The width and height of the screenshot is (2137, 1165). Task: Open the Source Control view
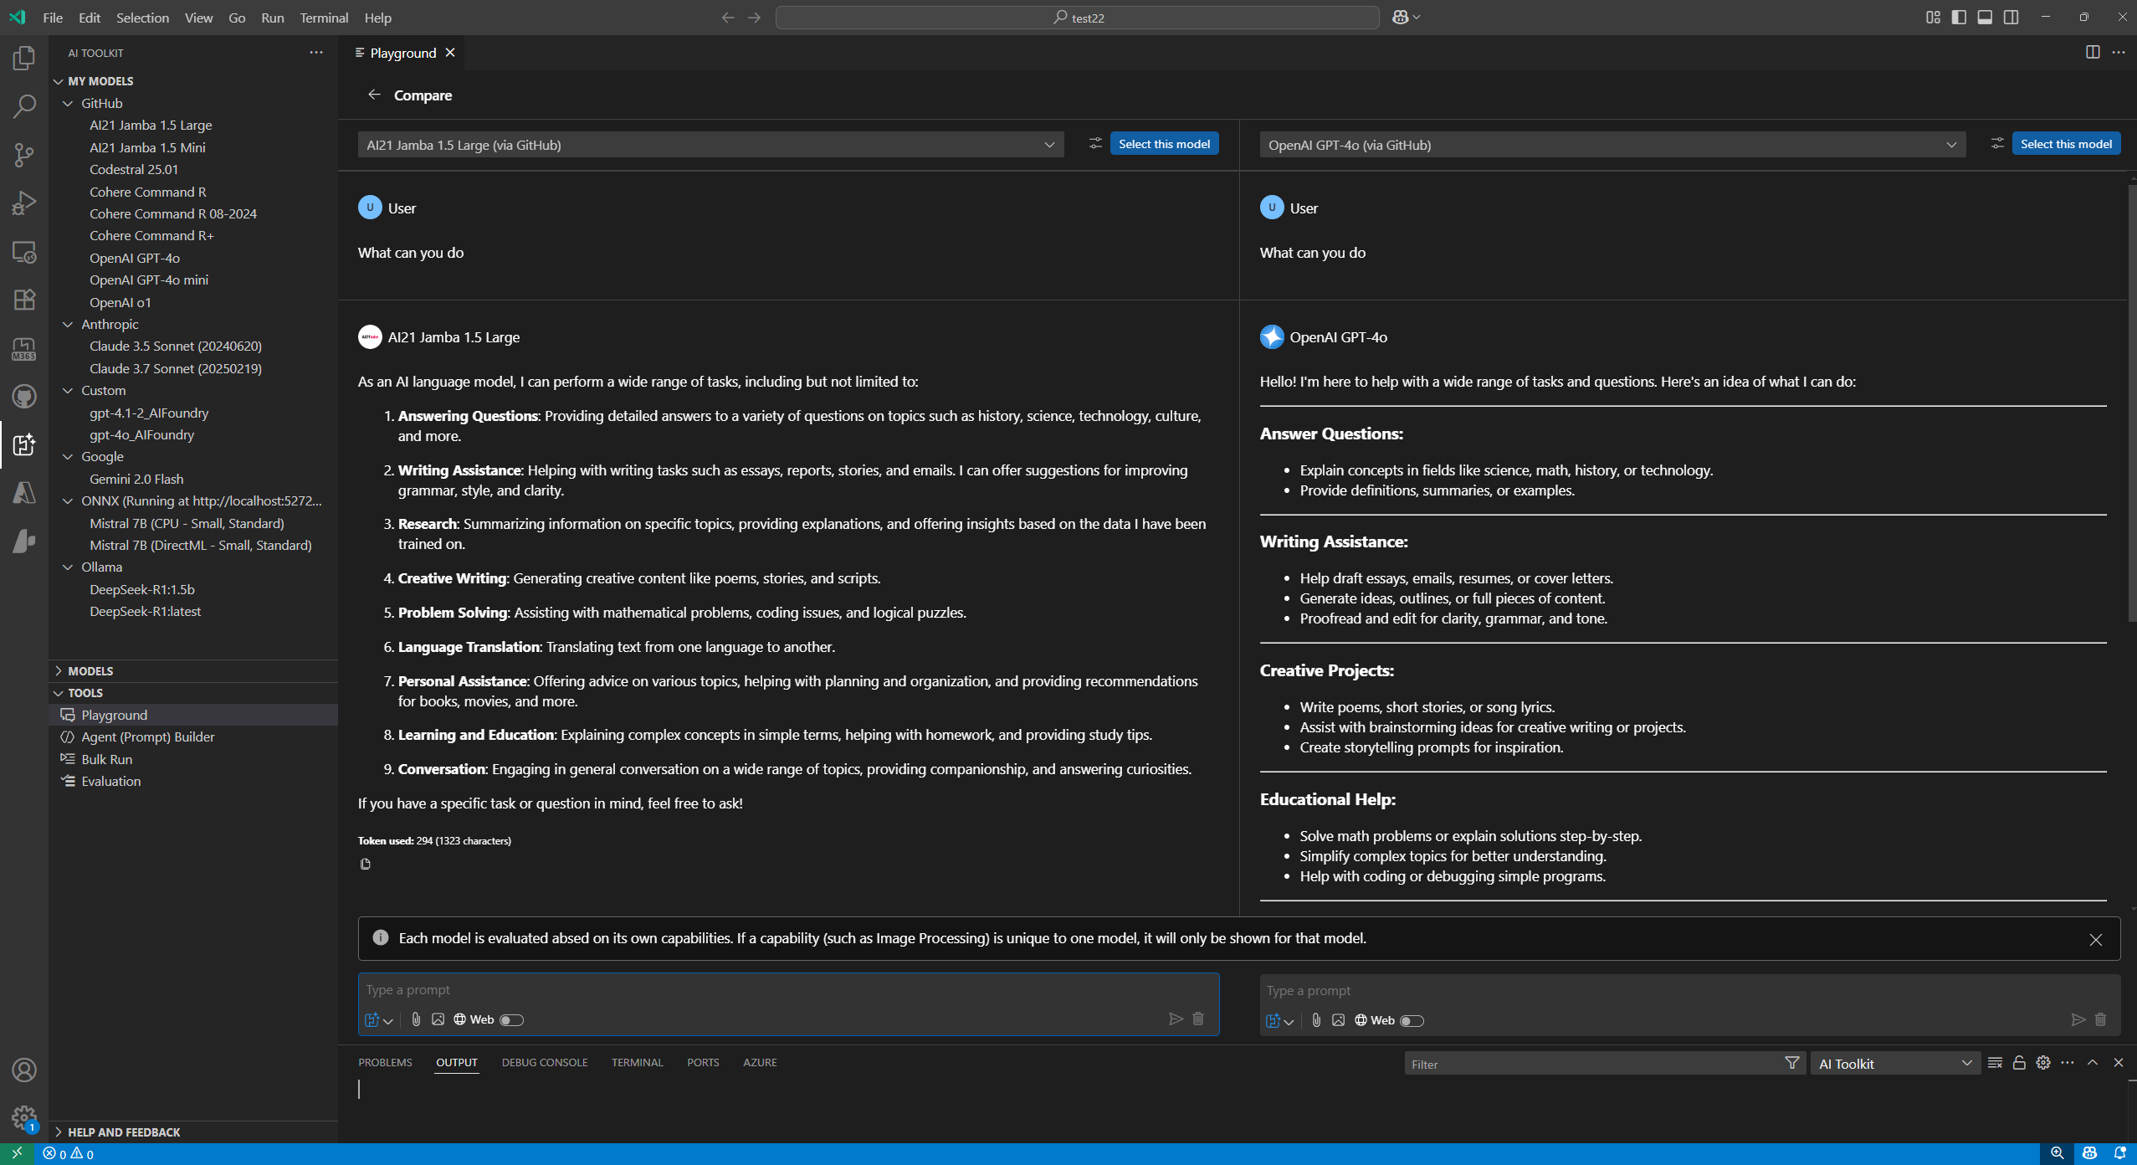(24, 155)
